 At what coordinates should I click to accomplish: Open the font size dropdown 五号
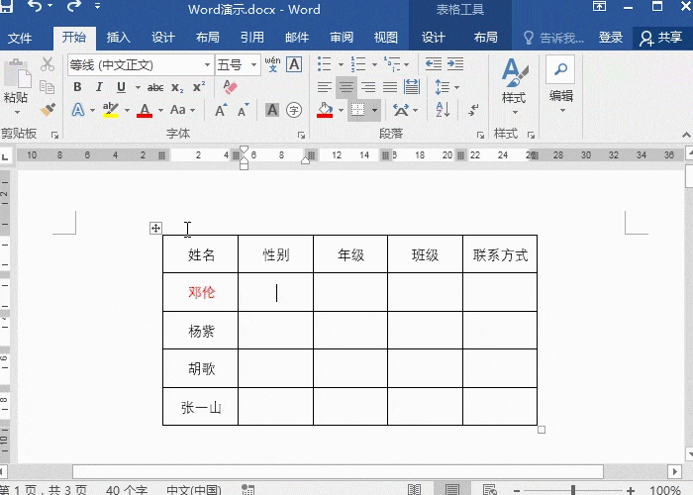[x=253, y=65]
